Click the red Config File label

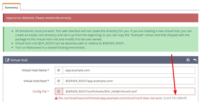point(41,91)
